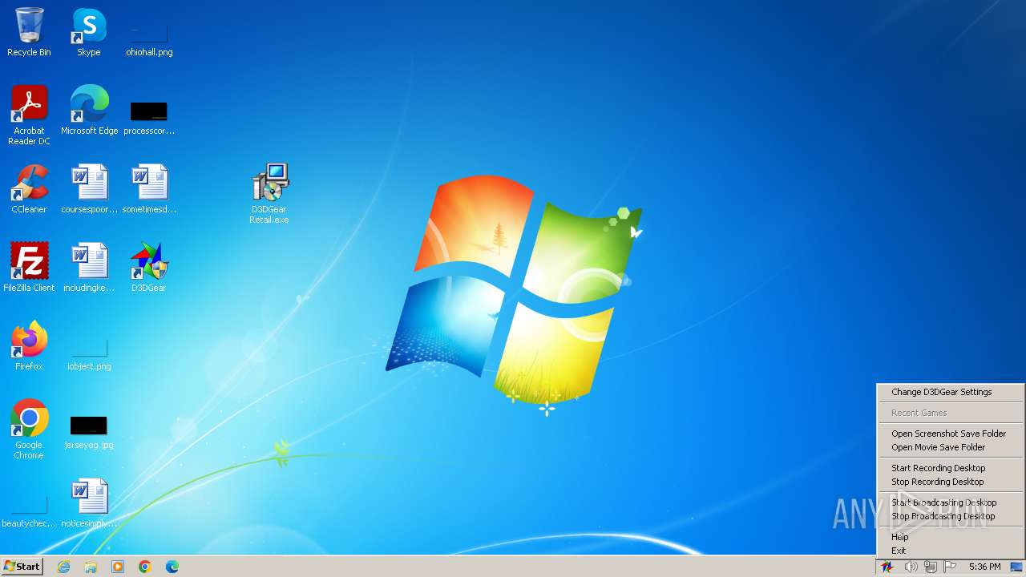Image resolution: width=1026 pixels, height=577 pixels.
Task: Select Start Broadcasting Desktop
Action: click(950, 502)
